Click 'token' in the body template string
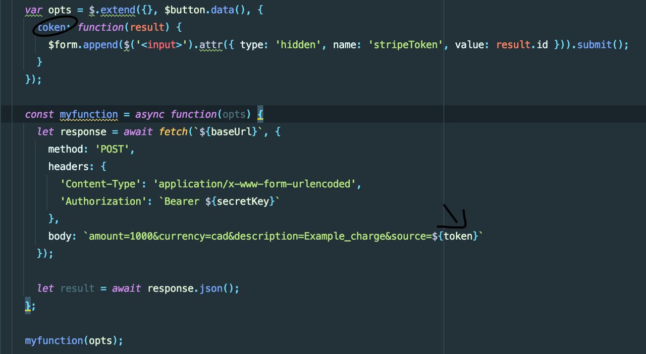Screen dimensions: 646x354 tap(458, 236)
